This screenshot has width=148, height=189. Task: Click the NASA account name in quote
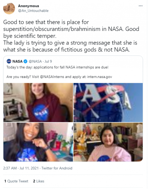click(x=17, y=61)
